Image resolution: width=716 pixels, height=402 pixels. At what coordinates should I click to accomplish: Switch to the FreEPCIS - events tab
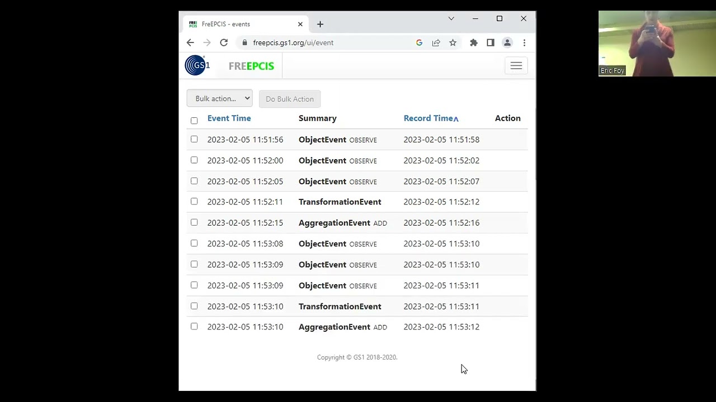pos(246,24)
